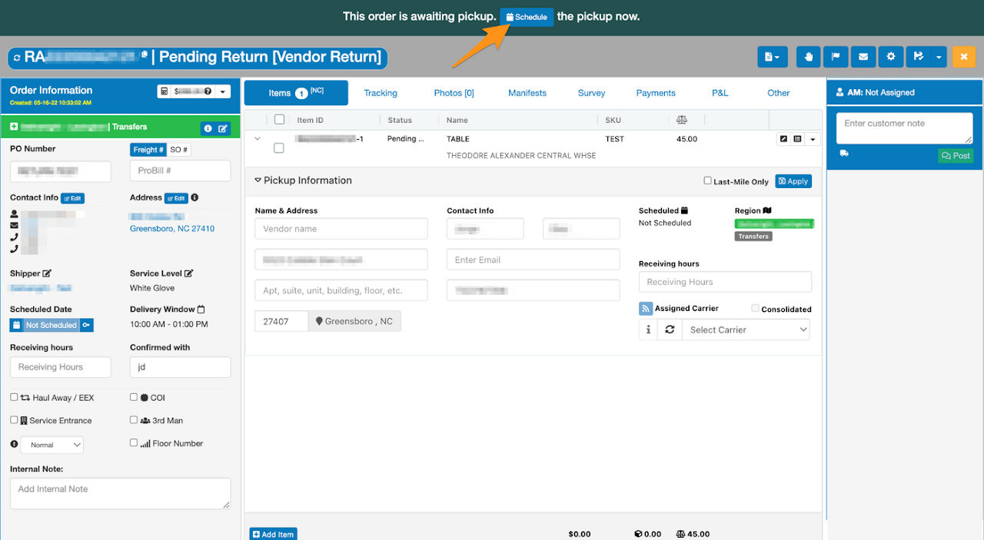Open the dropdown arrow beside the save icon
984x540 pixels.
tap(938, 57)
